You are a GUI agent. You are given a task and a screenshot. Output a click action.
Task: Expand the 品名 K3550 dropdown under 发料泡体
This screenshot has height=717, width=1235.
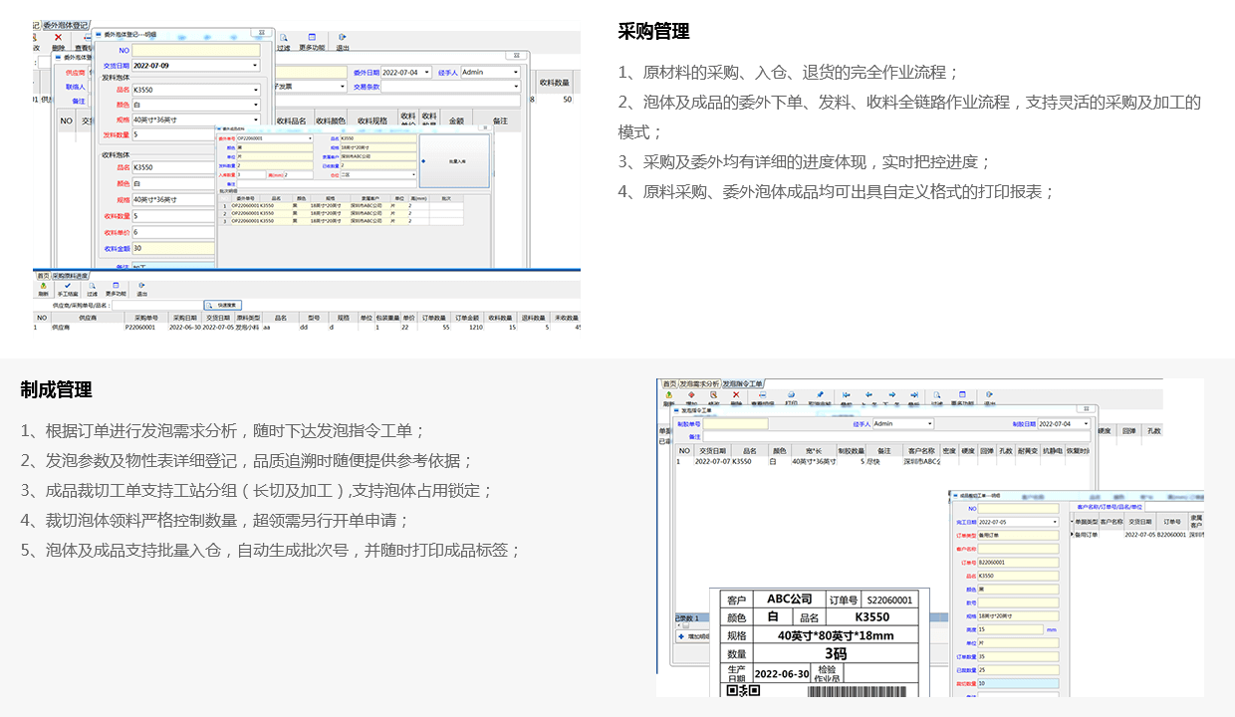coord(255,90)
